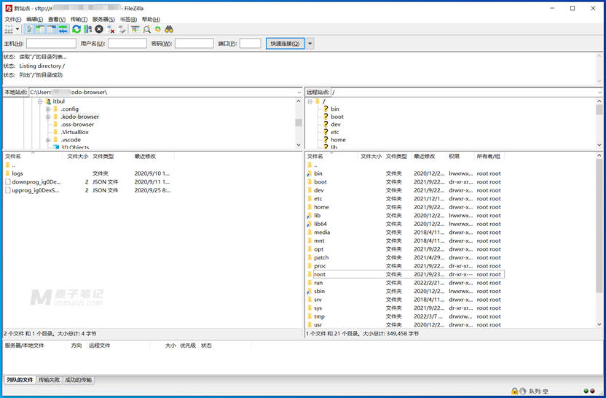
Task: Select upprog_ig0DexS... JSON file icon
Action: 8,190
